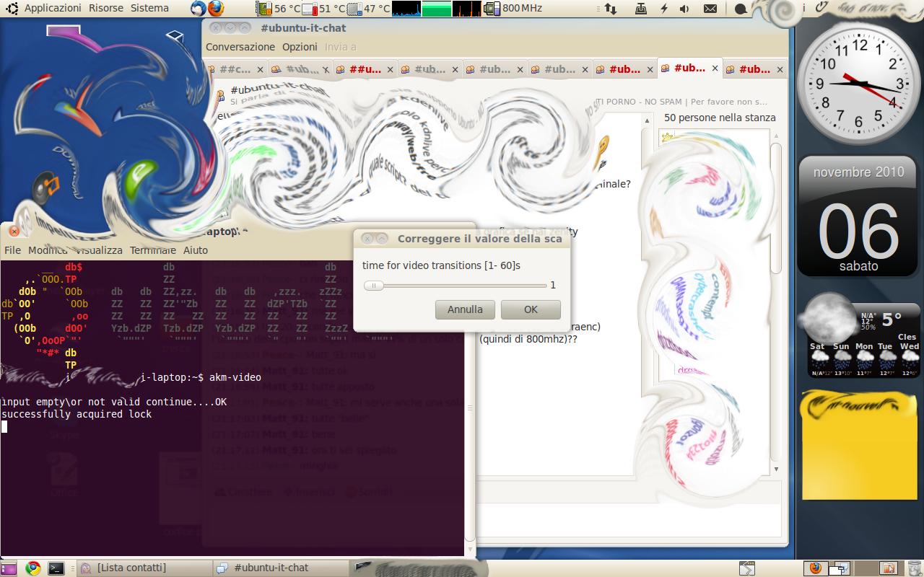The width and height of the screenshot is (924, 577).
Task: Click the Tue forecast in weather widget
Action: [x=886, y=358]
